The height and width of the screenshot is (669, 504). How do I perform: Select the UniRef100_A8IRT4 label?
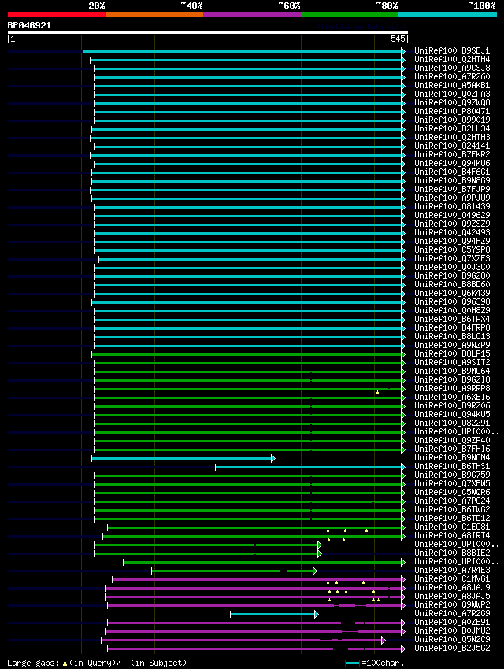(x=452, y=535)
